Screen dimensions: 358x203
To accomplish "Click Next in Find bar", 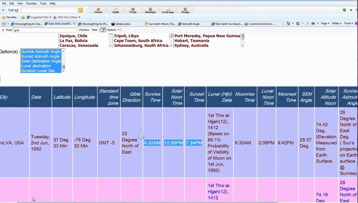I will pos(95,30).
